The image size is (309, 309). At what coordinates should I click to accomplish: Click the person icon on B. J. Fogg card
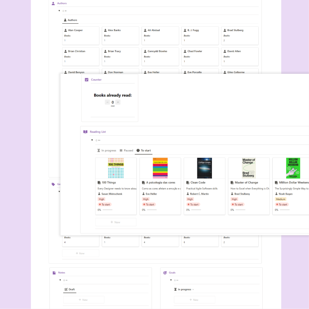pyautogui.click(x=185, y=30)
